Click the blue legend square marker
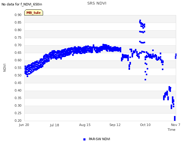The image size is (194, 145). click(84, 139)
